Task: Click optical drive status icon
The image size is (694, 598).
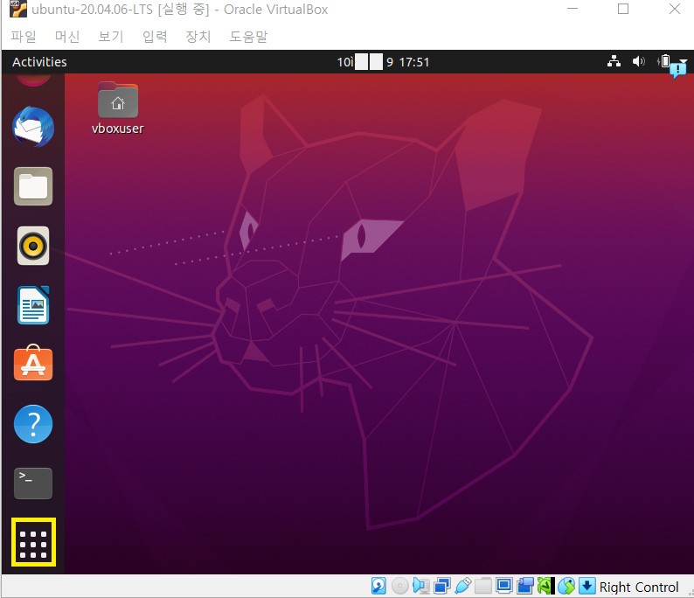Action: click(400, 586)
